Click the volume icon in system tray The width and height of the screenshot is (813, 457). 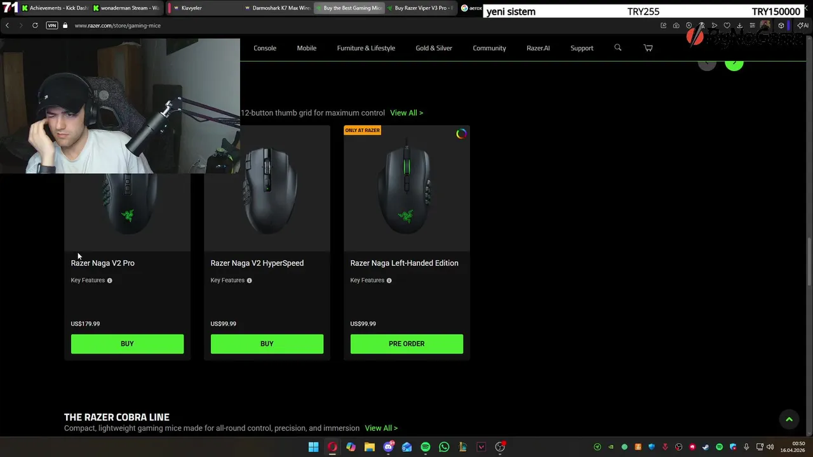click(770, 447)
